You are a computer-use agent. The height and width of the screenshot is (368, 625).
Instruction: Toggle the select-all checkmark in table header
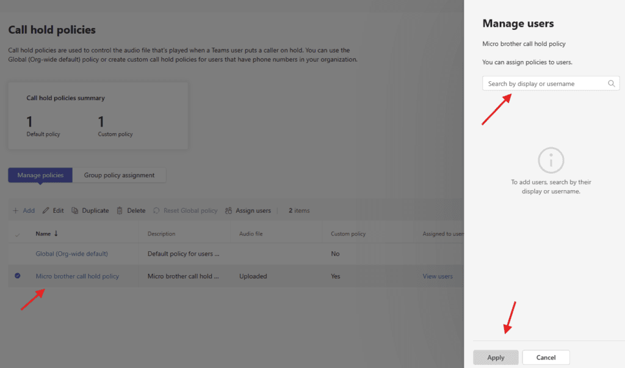coord(17,234)
